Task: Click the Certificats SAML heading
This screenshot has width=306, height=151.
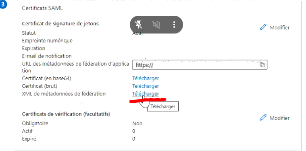Action: pos(42,8)
